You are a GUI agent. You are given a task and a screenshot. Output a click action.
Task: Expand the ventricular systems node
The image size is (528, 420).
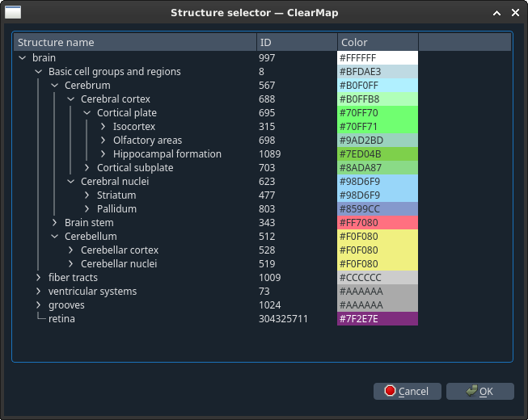pos(39,292)
